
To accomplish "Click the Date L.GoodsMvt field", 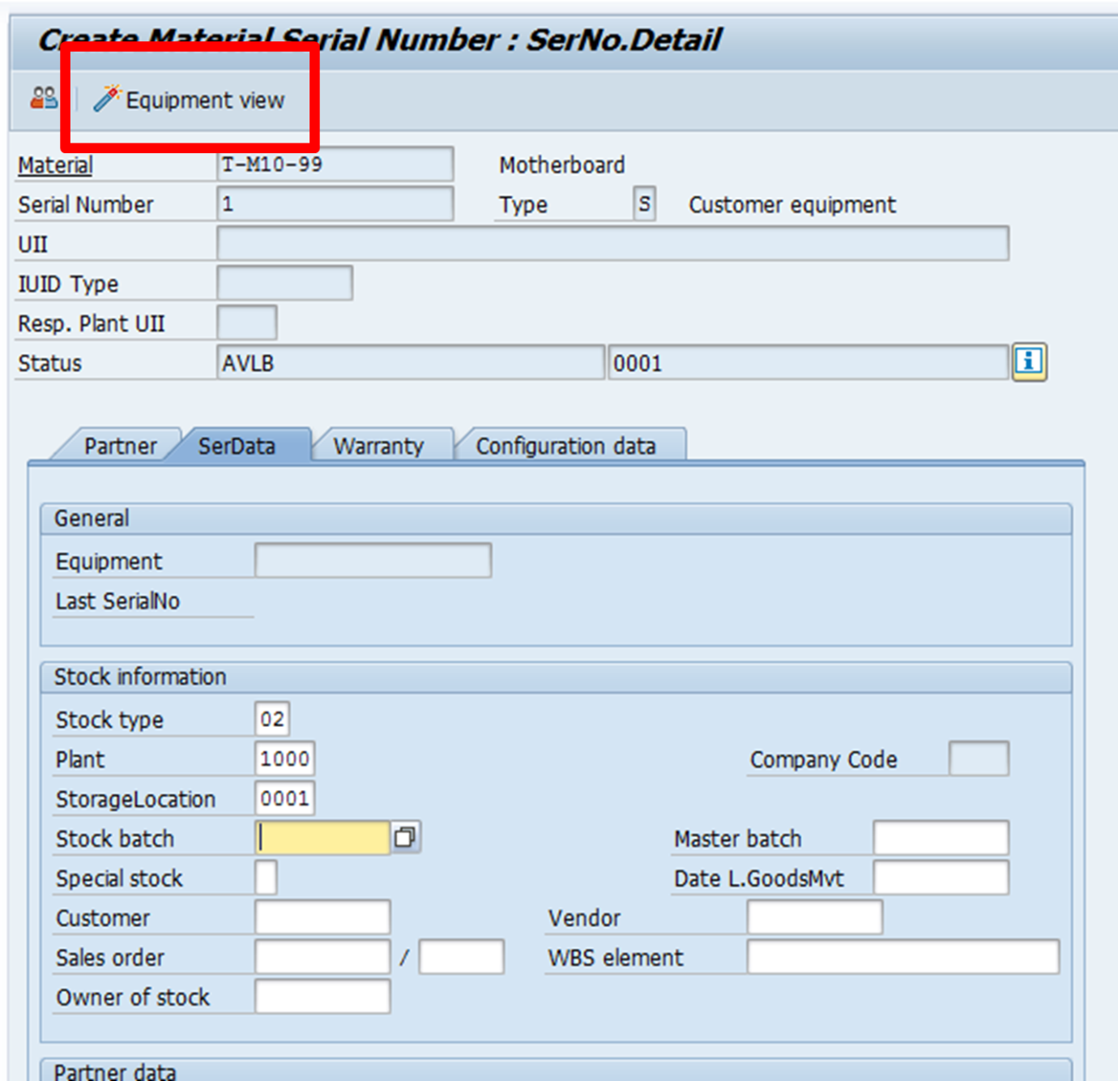I will pyautogui.click(x=941, y=878).
